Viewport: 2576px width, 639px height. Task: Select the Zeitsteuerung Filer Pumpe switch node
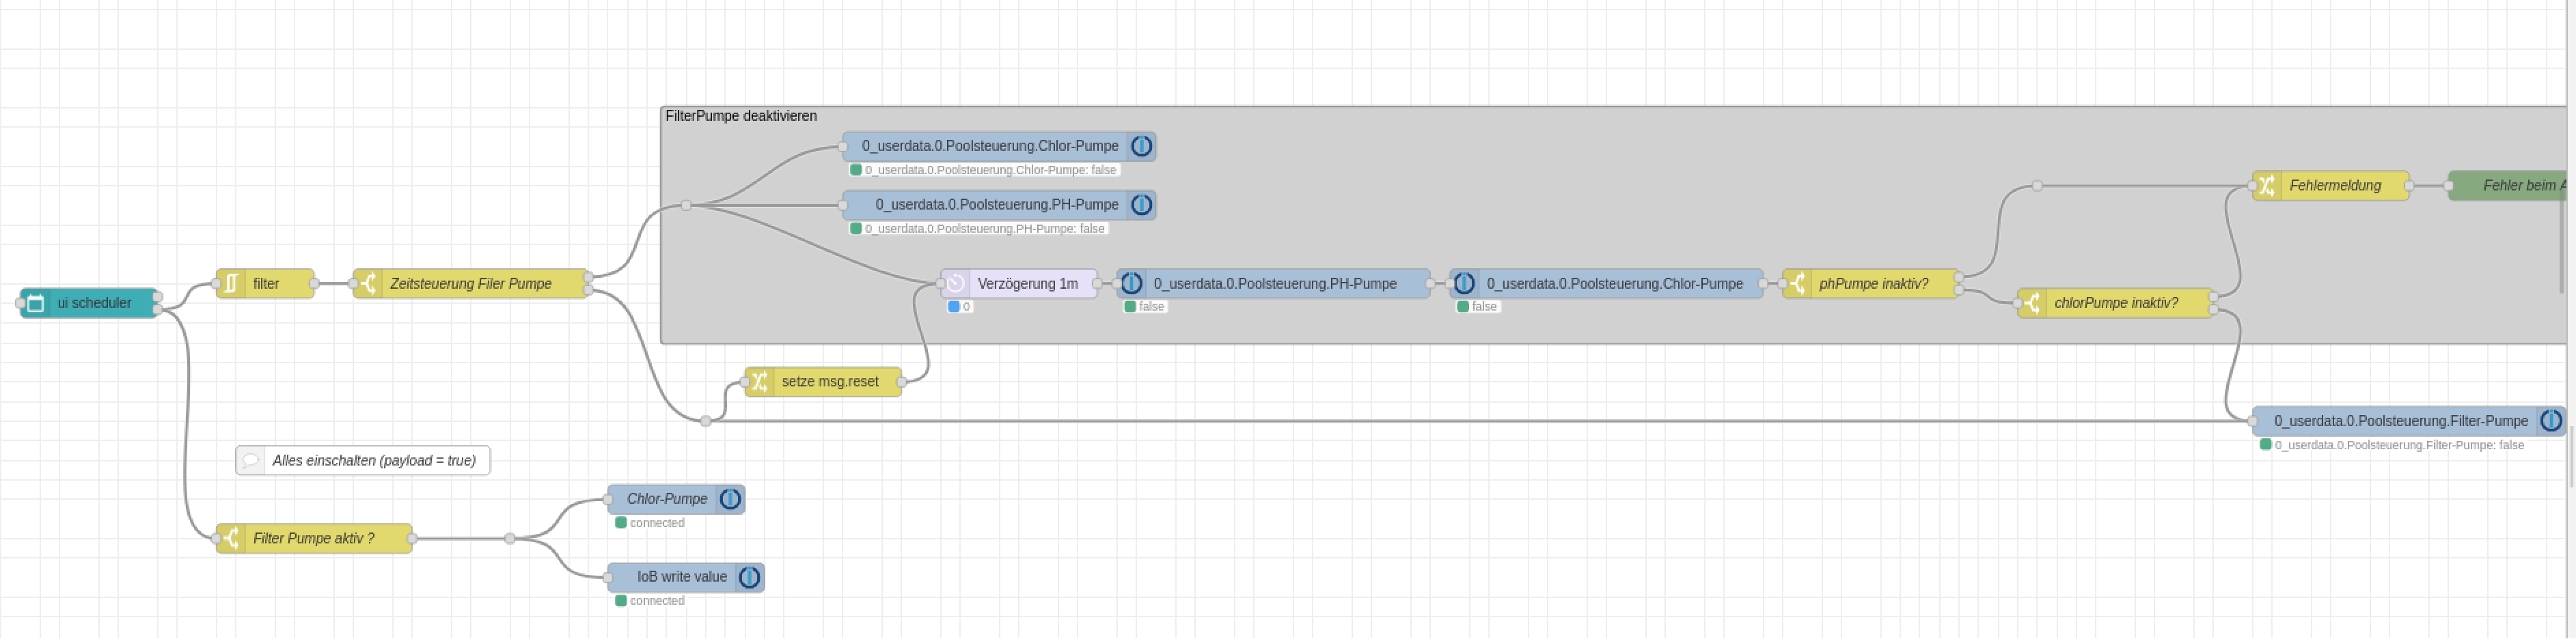(x=470, y=283)
